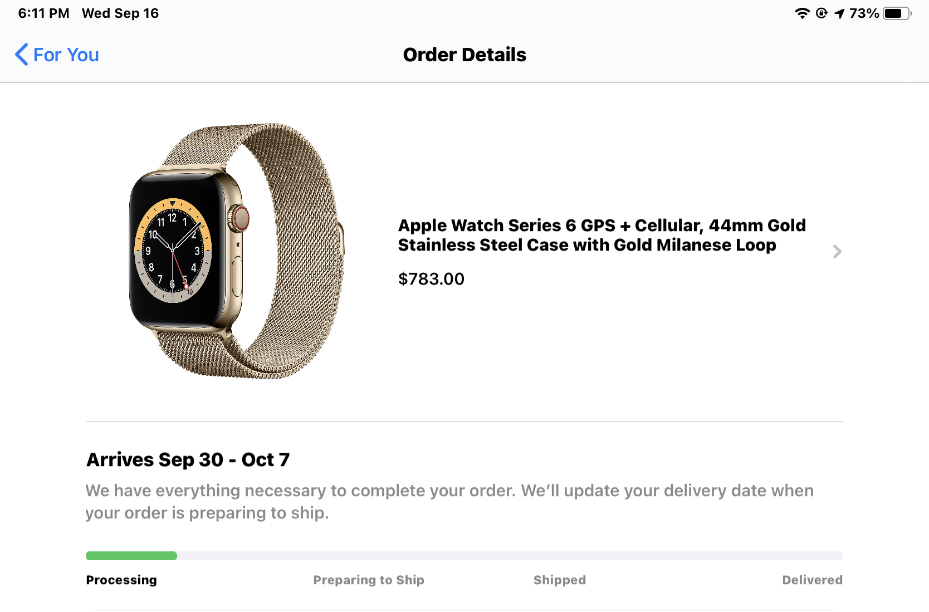This screenshot has width=929, height=612.
Task: Tap the $783.00 price text
Action: tap(431, 279)
